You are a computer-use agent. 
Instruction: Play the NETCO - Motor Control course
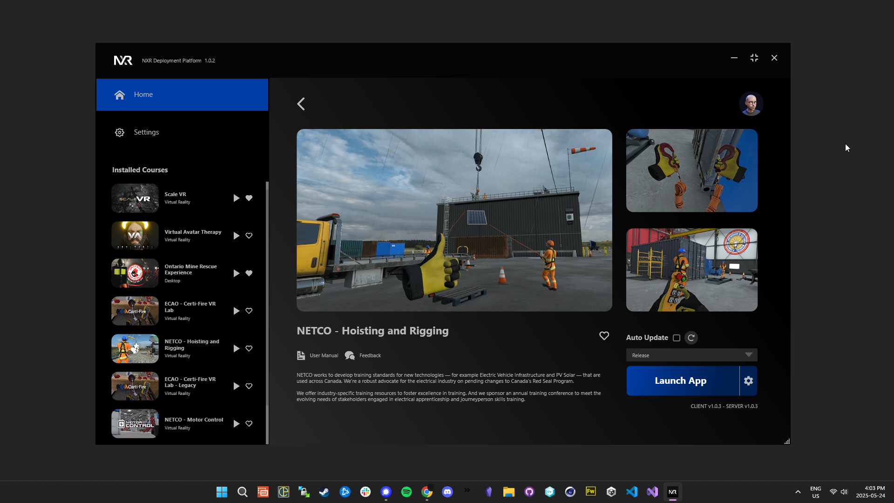coord(236,424)
